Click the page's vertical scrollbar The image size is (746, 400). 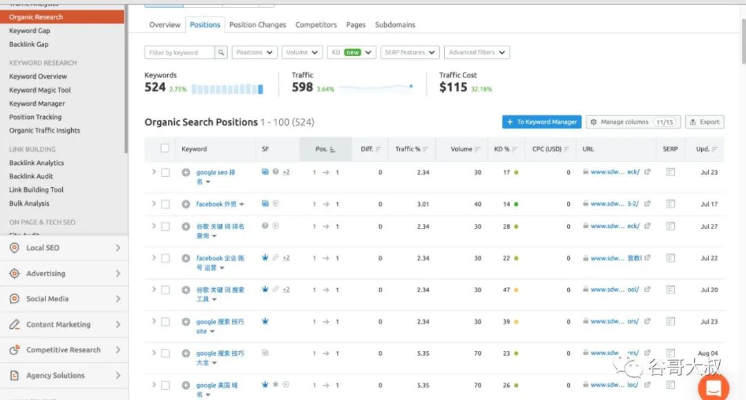pyautogui.click(x=743, y=41)
